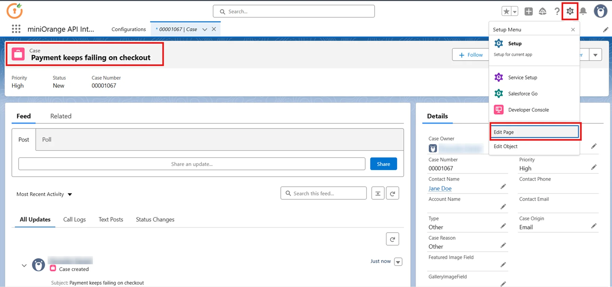Click the Case Origin value Email
Image resolution: width=612 pixels, height=287 pixels.
click(526, 227)
